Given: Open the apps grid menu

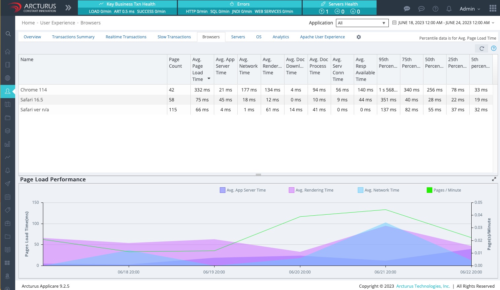Looking at the screenshot, I should click(493, 9).
